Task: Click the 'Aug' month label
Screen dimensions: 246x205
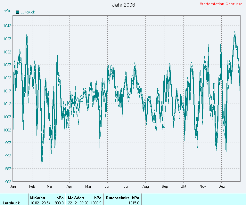Action: (146, 186)
